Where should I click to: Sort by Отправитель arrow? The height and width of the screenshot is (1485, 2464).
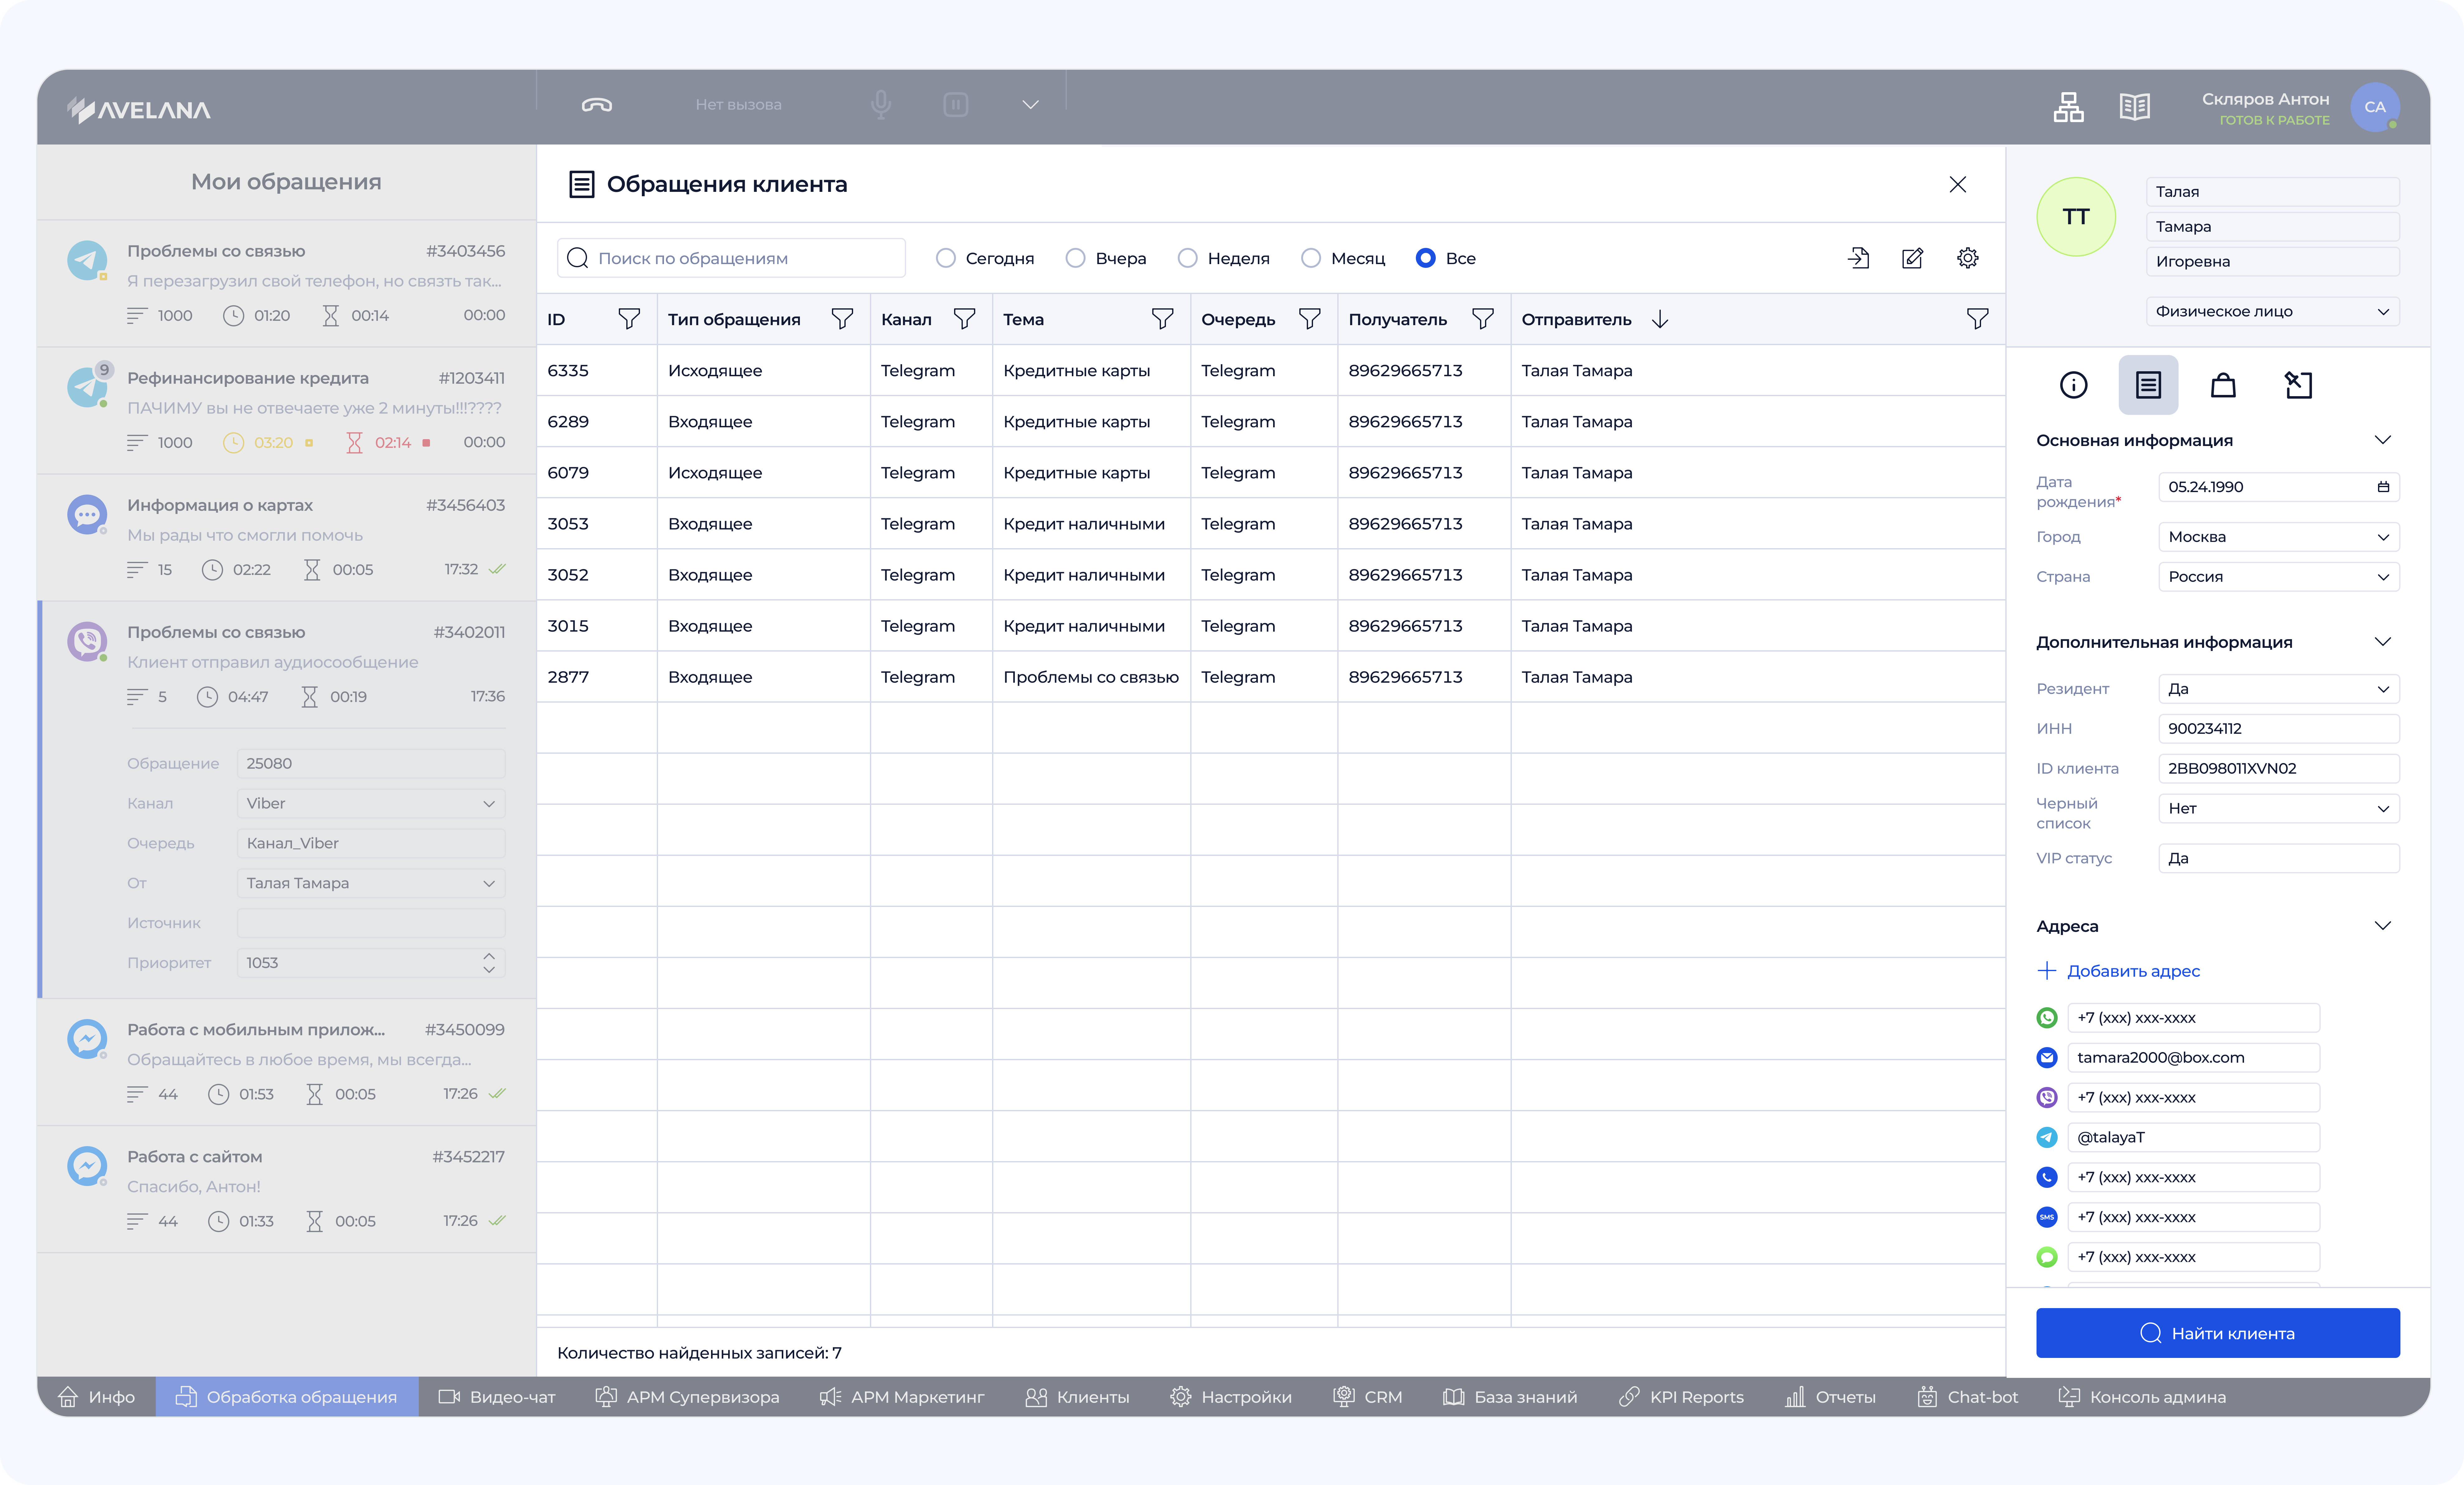(1660, 320)
